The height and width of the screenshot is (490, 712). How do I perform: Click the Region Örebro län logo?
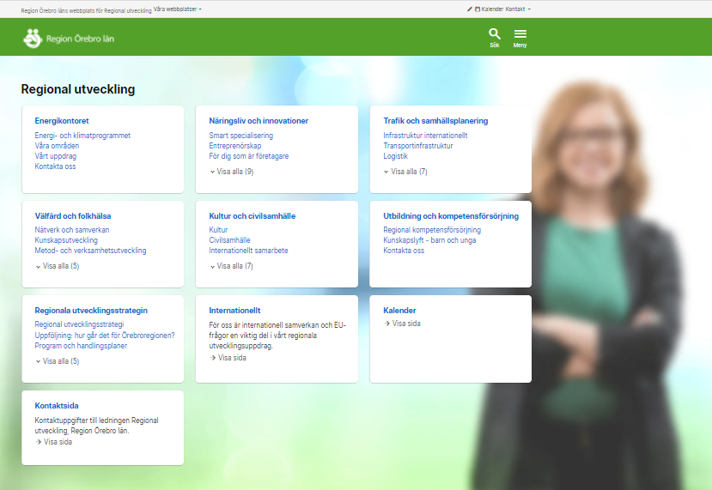pyautogui.click(x=69, y=39)
